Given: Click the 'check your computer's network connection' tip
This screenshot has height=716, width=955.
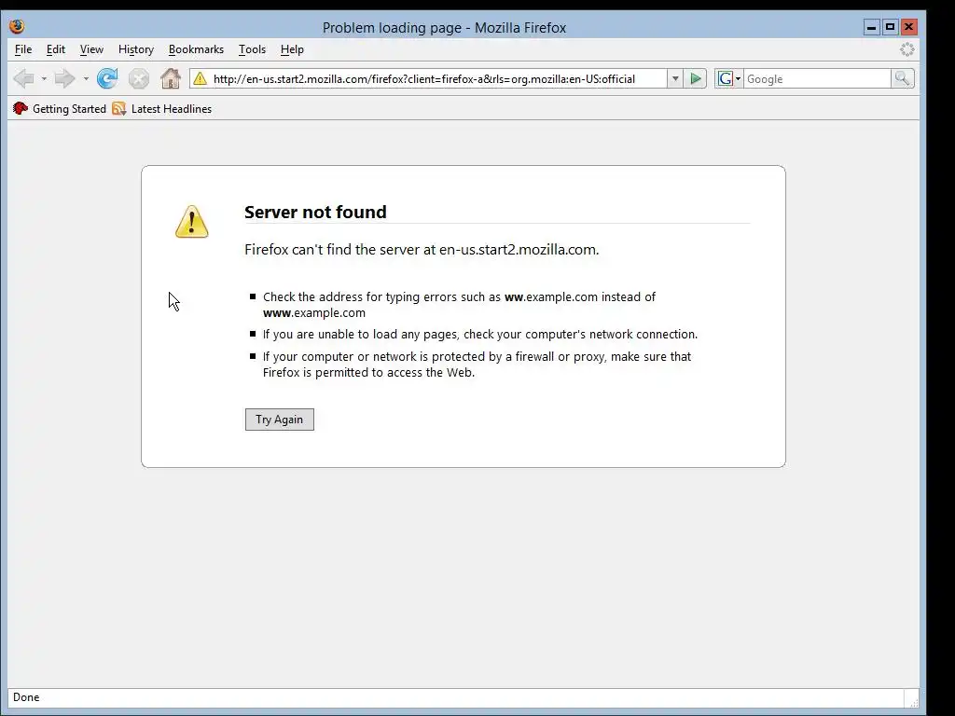Looking at the screenshot, I should [480, 335].
